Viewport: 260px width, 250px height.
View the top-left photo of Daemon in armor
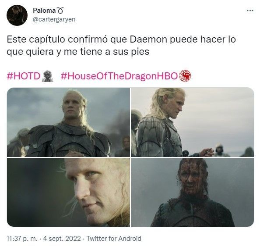coord(68,122)
